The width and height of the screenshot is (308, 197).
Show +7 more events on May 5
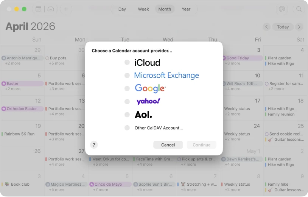pos(101,189)
